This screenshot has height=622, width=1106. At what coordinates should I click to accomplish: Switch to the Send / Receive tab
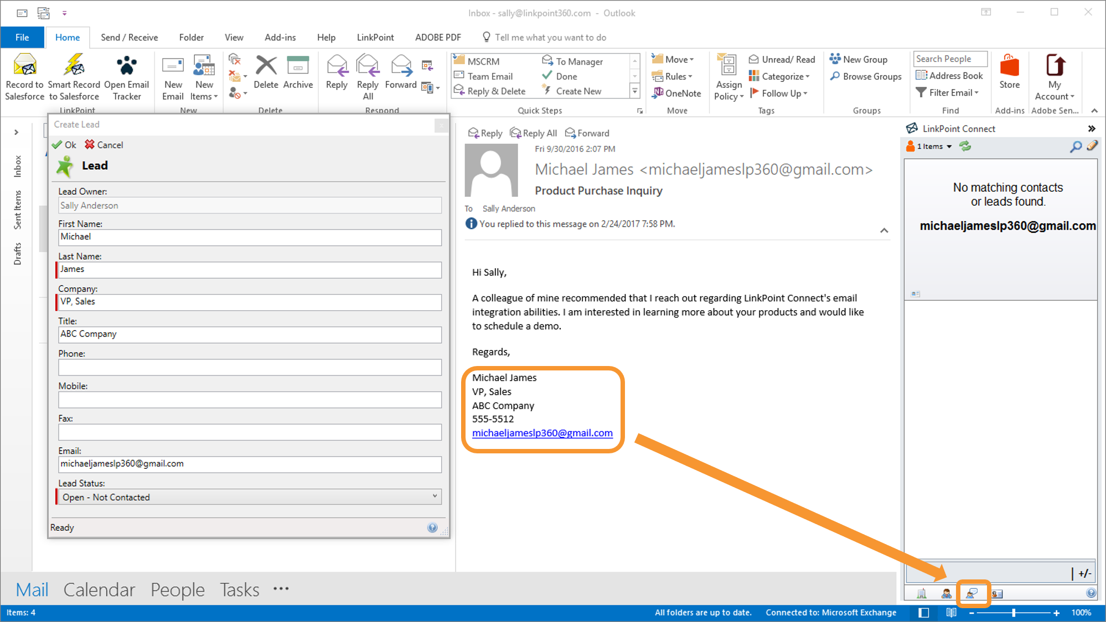(129, 37)
